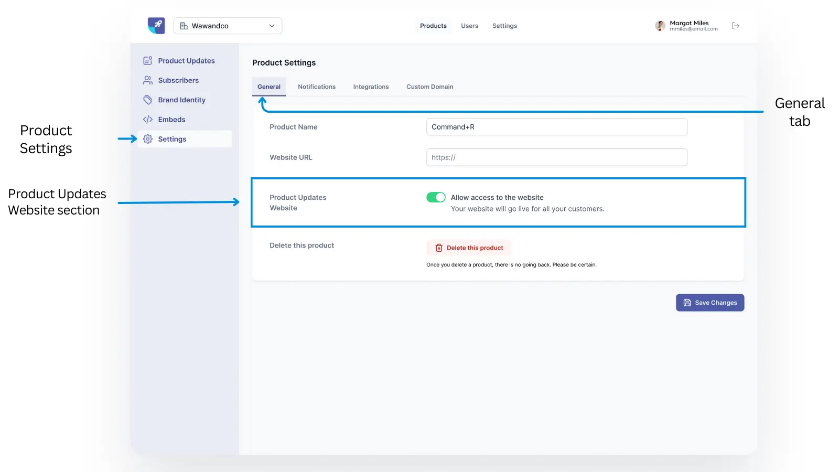Open Settings via the gear icon
Screen dimensions: 839x472
click(x=147, y=138)
